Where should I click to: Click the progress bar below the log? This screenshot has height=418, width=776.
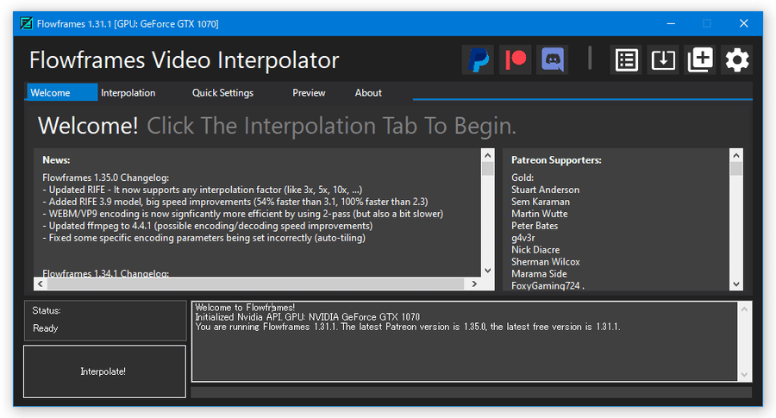[x=471, y=392]
